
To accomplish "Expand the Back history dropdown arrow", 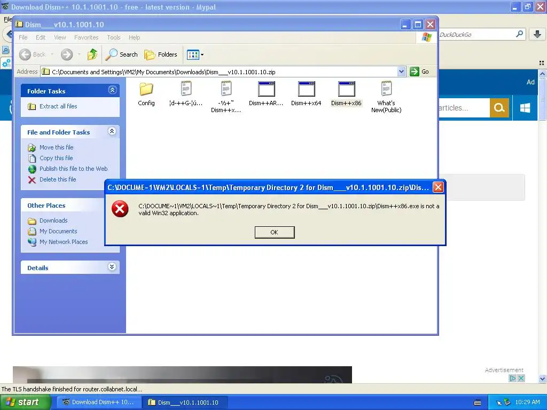I will point(52,54).
